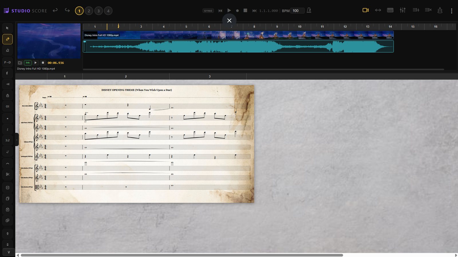Viewport: 458px width, 257px height.
Task: Select voice layer 4
Action: click(x=108, y=11)
